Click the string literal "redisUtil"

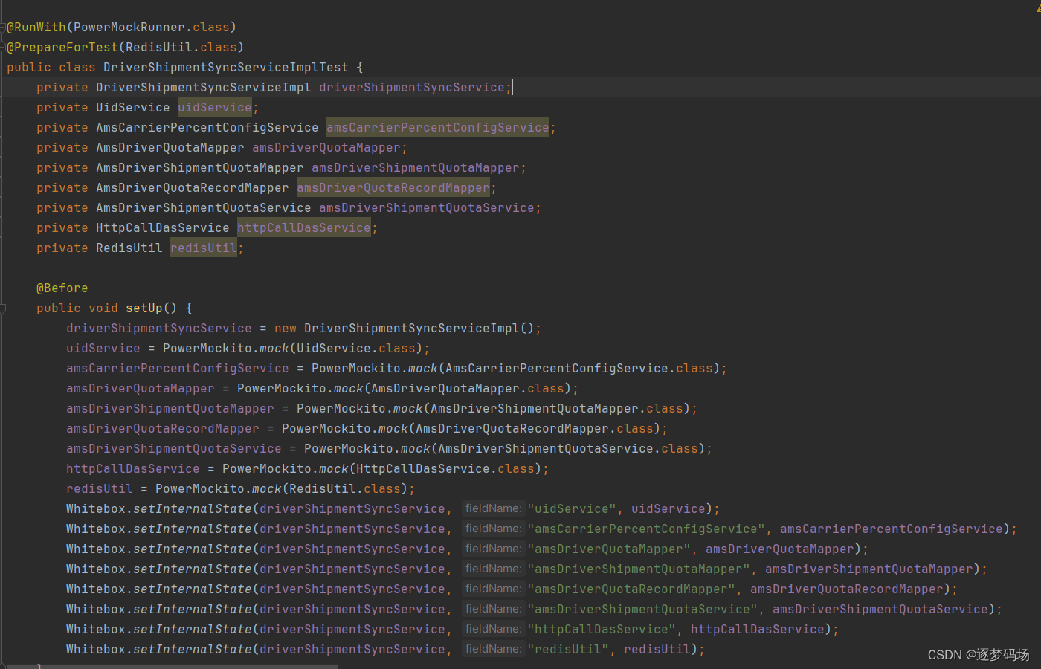pyautogui.click(x=568, y=650)
